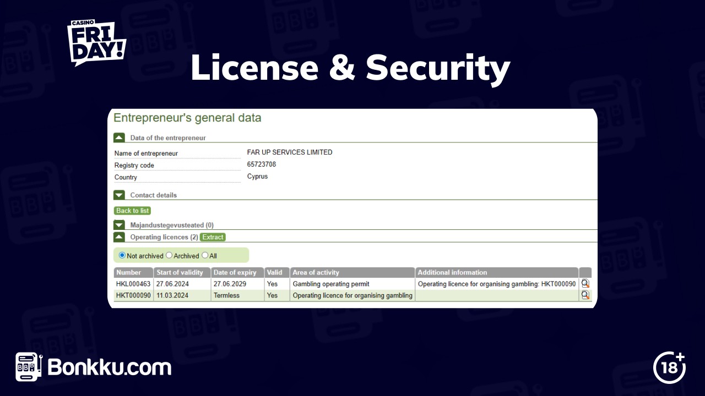The height and width of the screenshot is (396, 705).
Task: Open details icon for licence HKL000463
Action: coord(585,284)
